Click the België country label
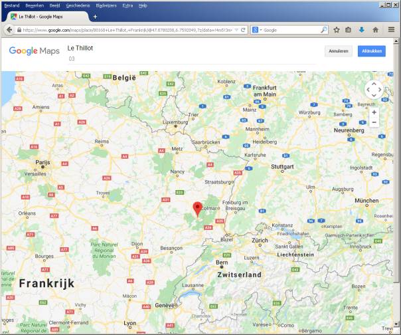Image resolution: width=401 pixels, height=335 pixels. click(124, 78)
